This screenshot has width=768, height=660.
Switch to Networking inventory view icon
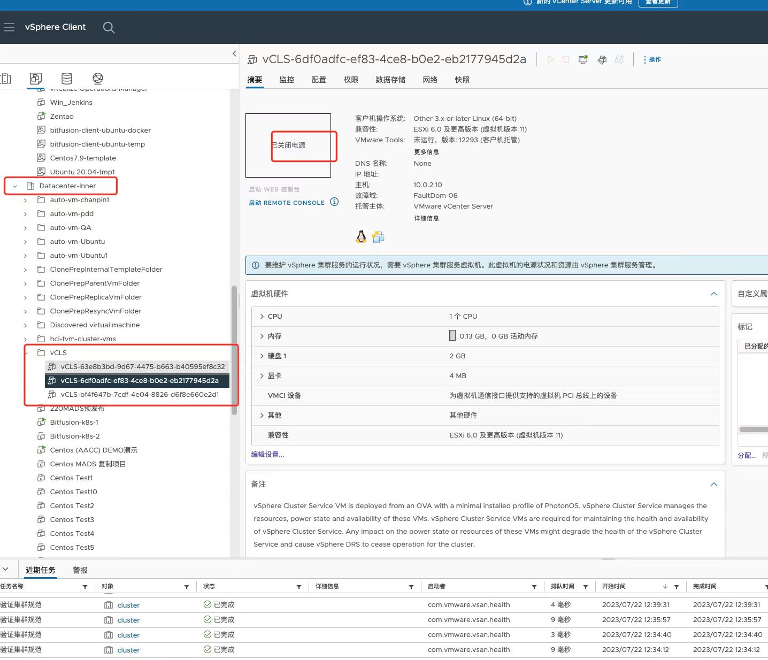click(x=98, y=79)
